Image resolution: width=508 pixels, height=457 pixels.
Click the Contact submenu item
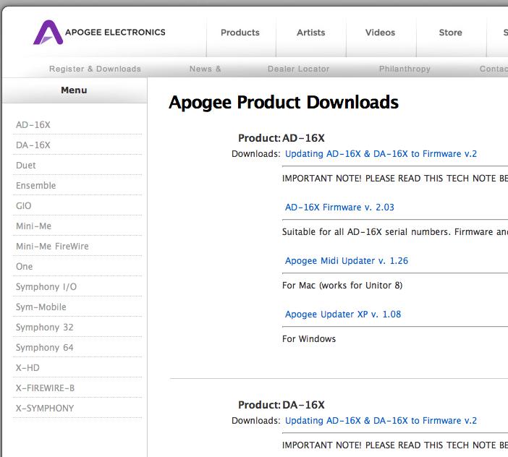[x=494, y=69]
